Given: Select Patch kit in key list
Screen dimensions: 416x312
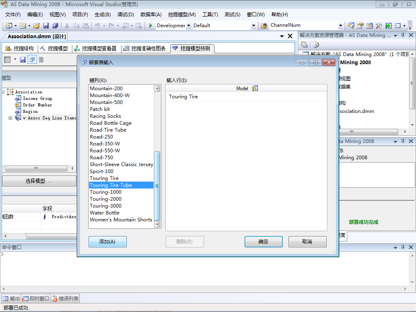Looking at the screenshot, I should (x=121, y=109).
